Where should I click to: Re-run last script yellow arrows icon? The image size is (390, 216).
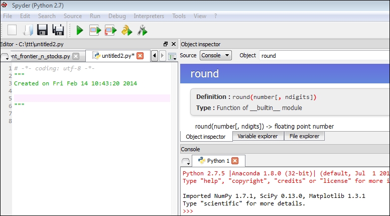[126, 30]
